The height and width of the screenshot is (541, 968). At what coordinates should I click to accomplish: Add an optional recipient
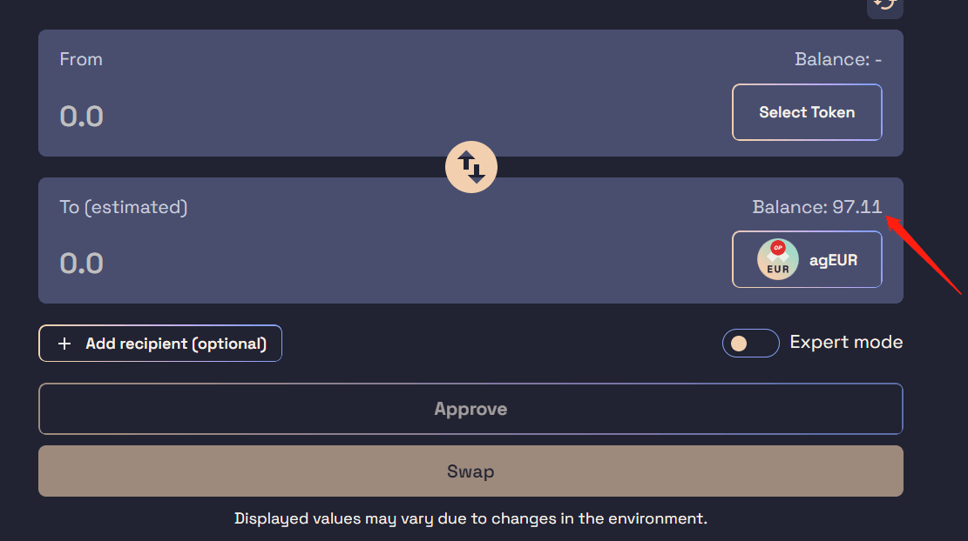pos(160,344)
